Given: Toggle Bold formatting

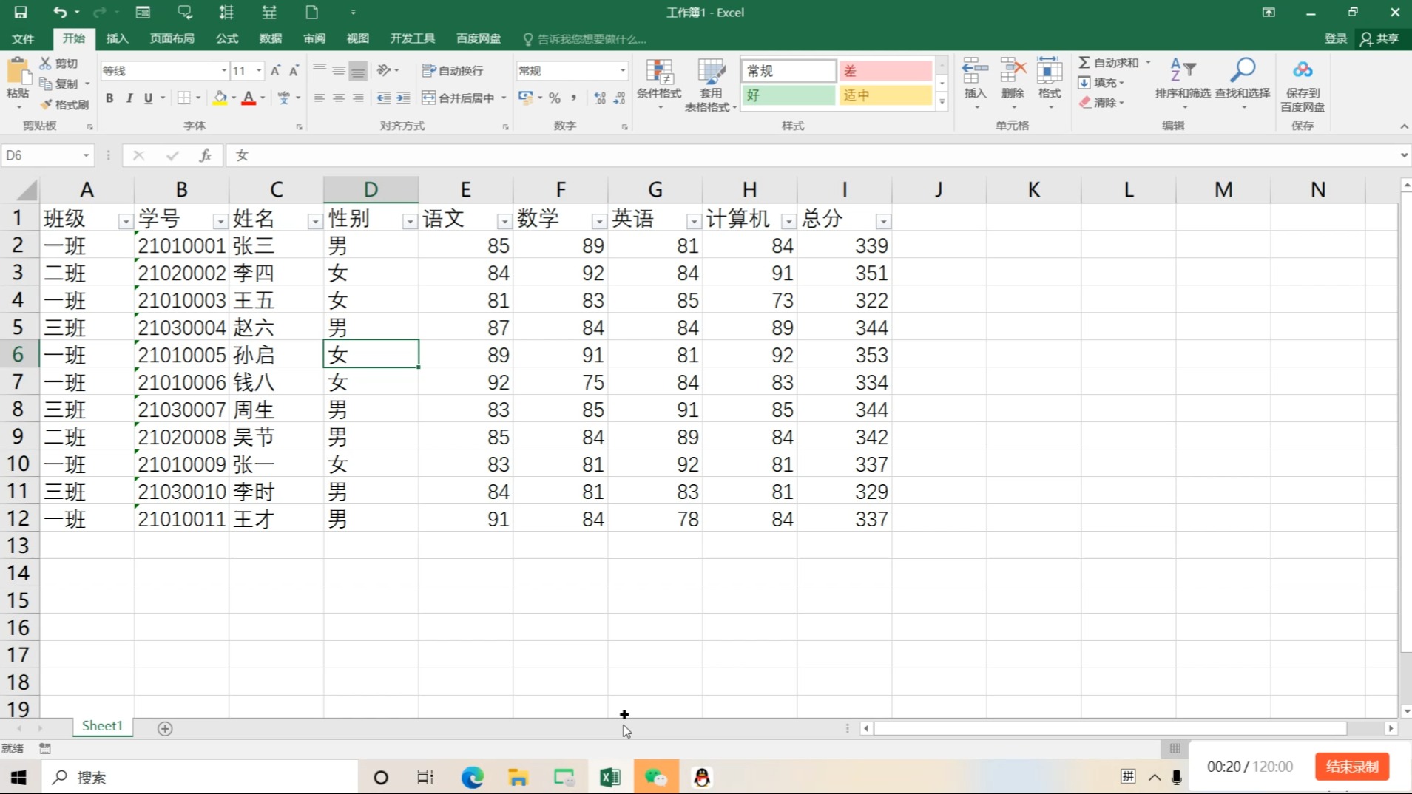Looking at the screenshot, I should coord(109,98).
